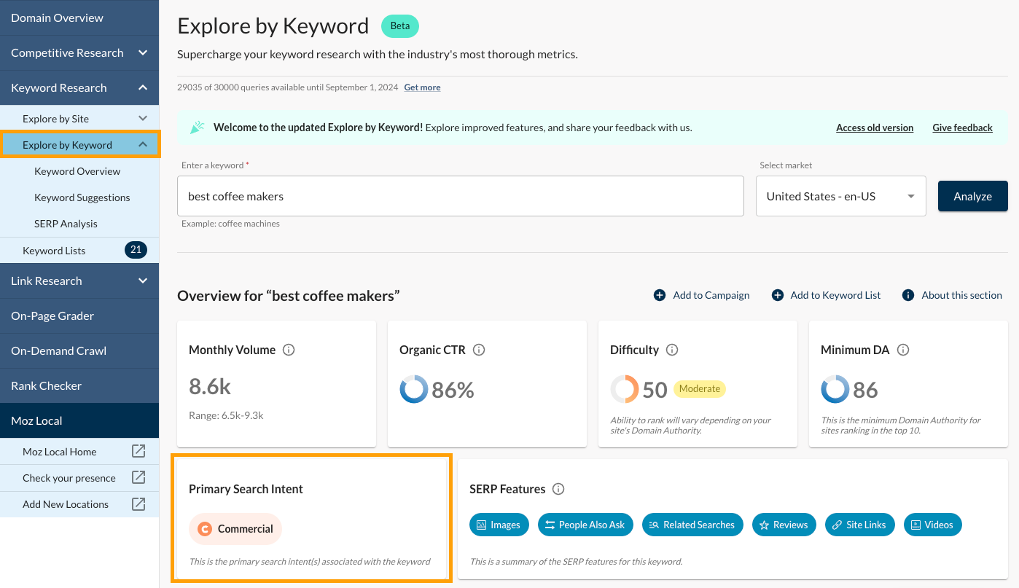Open Moz Local Home external link icon
The image size is (1019, 588).
(138, 452)
